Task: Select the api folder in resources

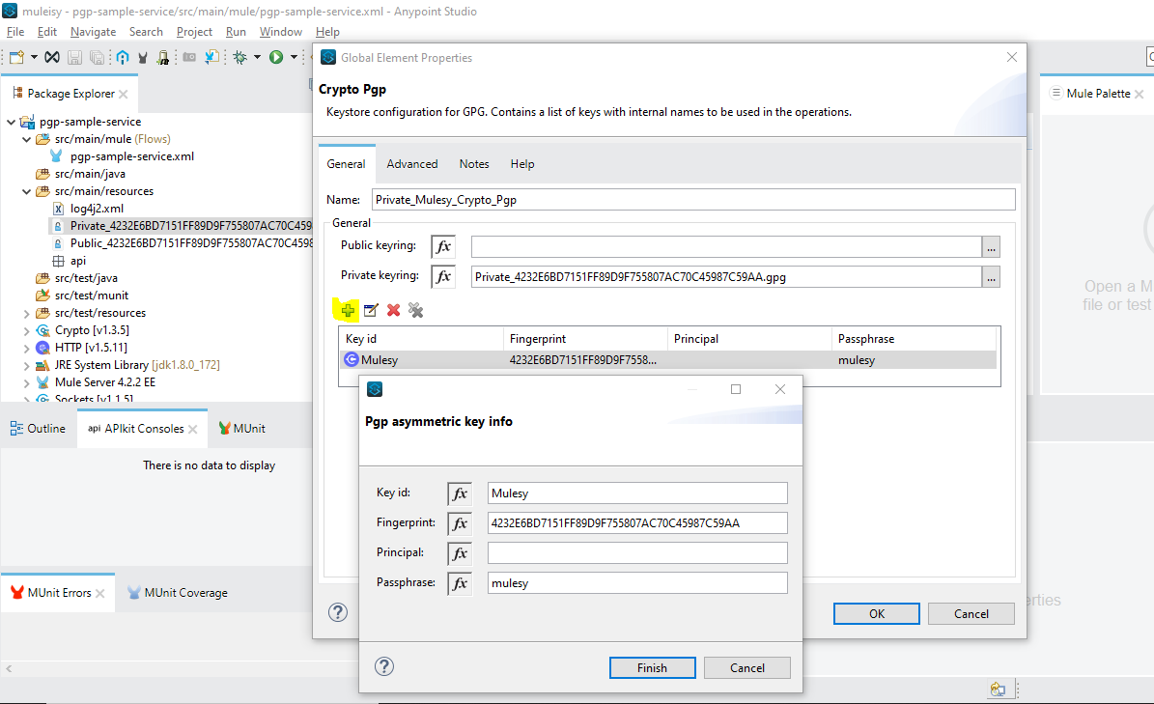Action: (x=78, y=261)
